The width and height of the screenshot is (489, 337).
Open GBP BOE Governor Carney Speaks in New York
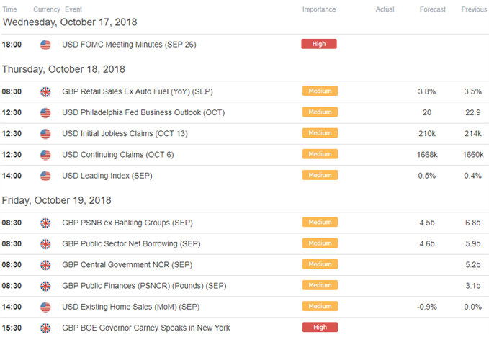(146, 328)
